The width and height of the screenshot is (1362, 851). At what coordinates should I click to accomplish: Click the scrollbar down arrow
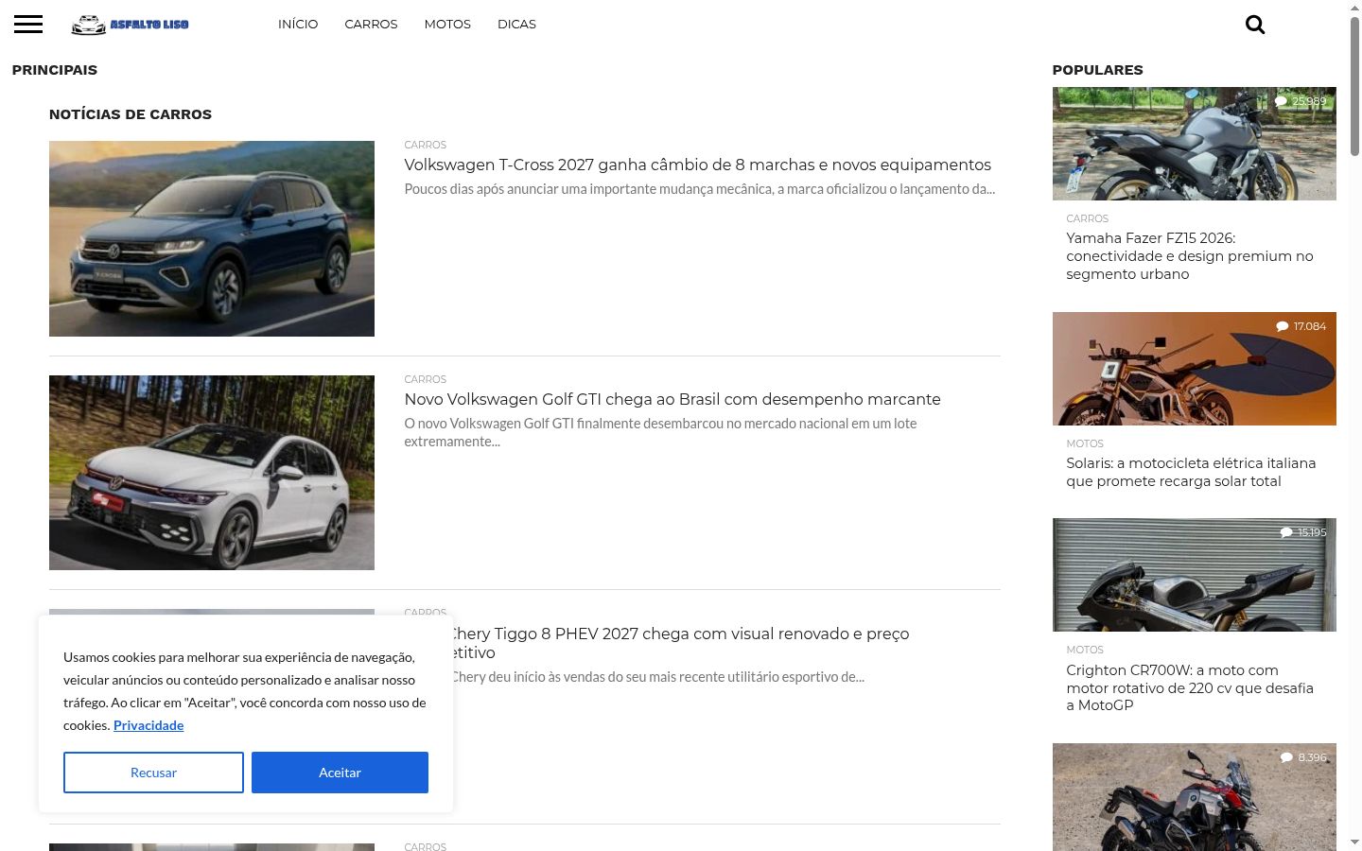pos(1354,842)
